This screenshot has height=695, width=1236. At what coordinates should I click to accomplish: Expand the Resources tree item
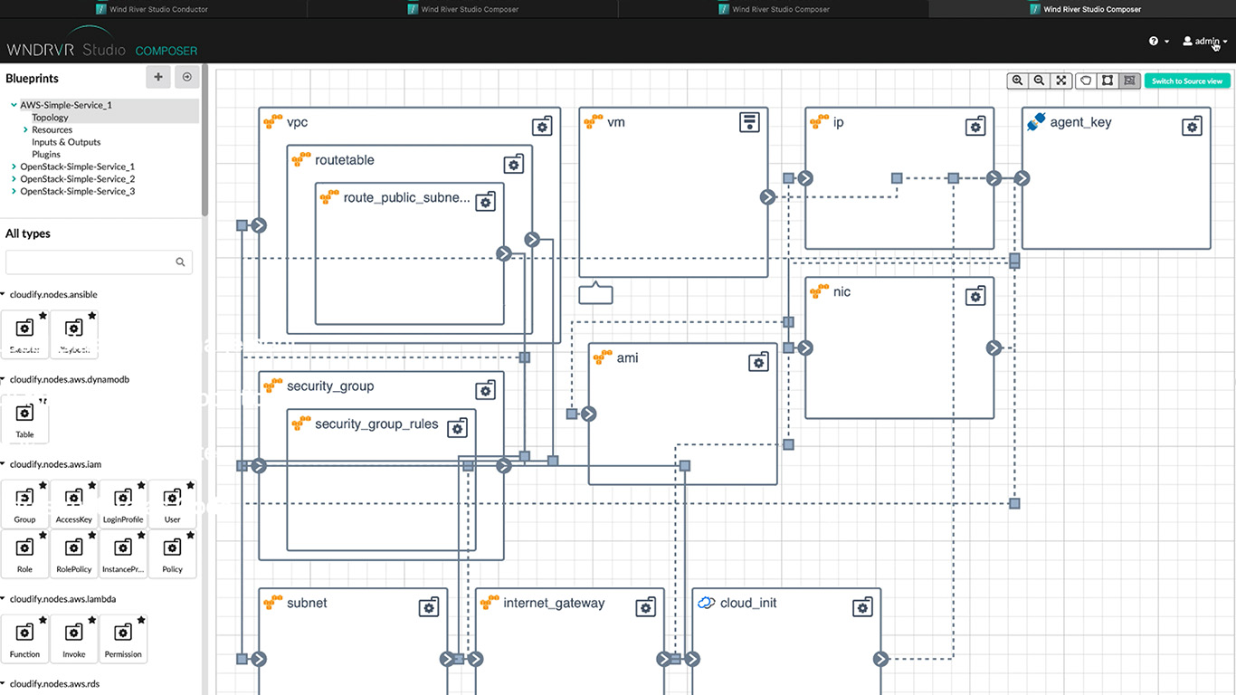[x=25, y=129]
